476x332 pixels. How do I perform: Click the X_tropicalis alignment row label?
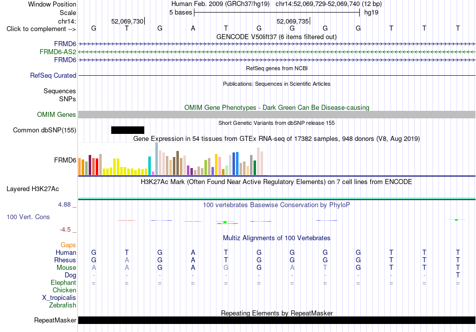(x=59, y=298)
